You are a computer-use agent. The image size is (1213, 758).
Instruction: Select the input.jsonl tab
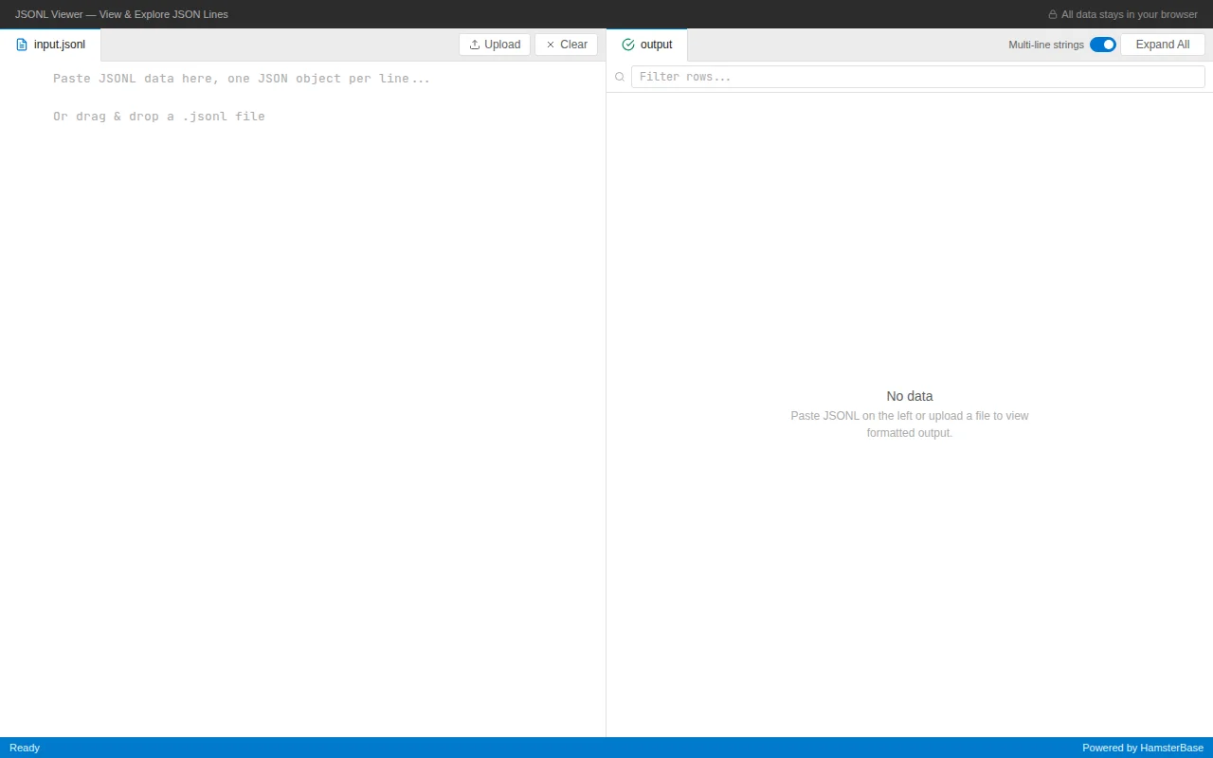coord(50,45)
